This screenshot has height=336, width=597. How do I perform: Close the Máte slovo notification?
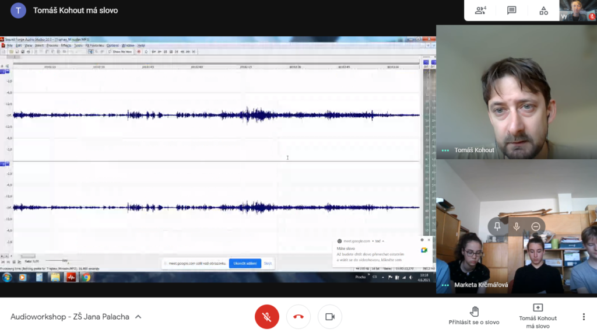429,240
